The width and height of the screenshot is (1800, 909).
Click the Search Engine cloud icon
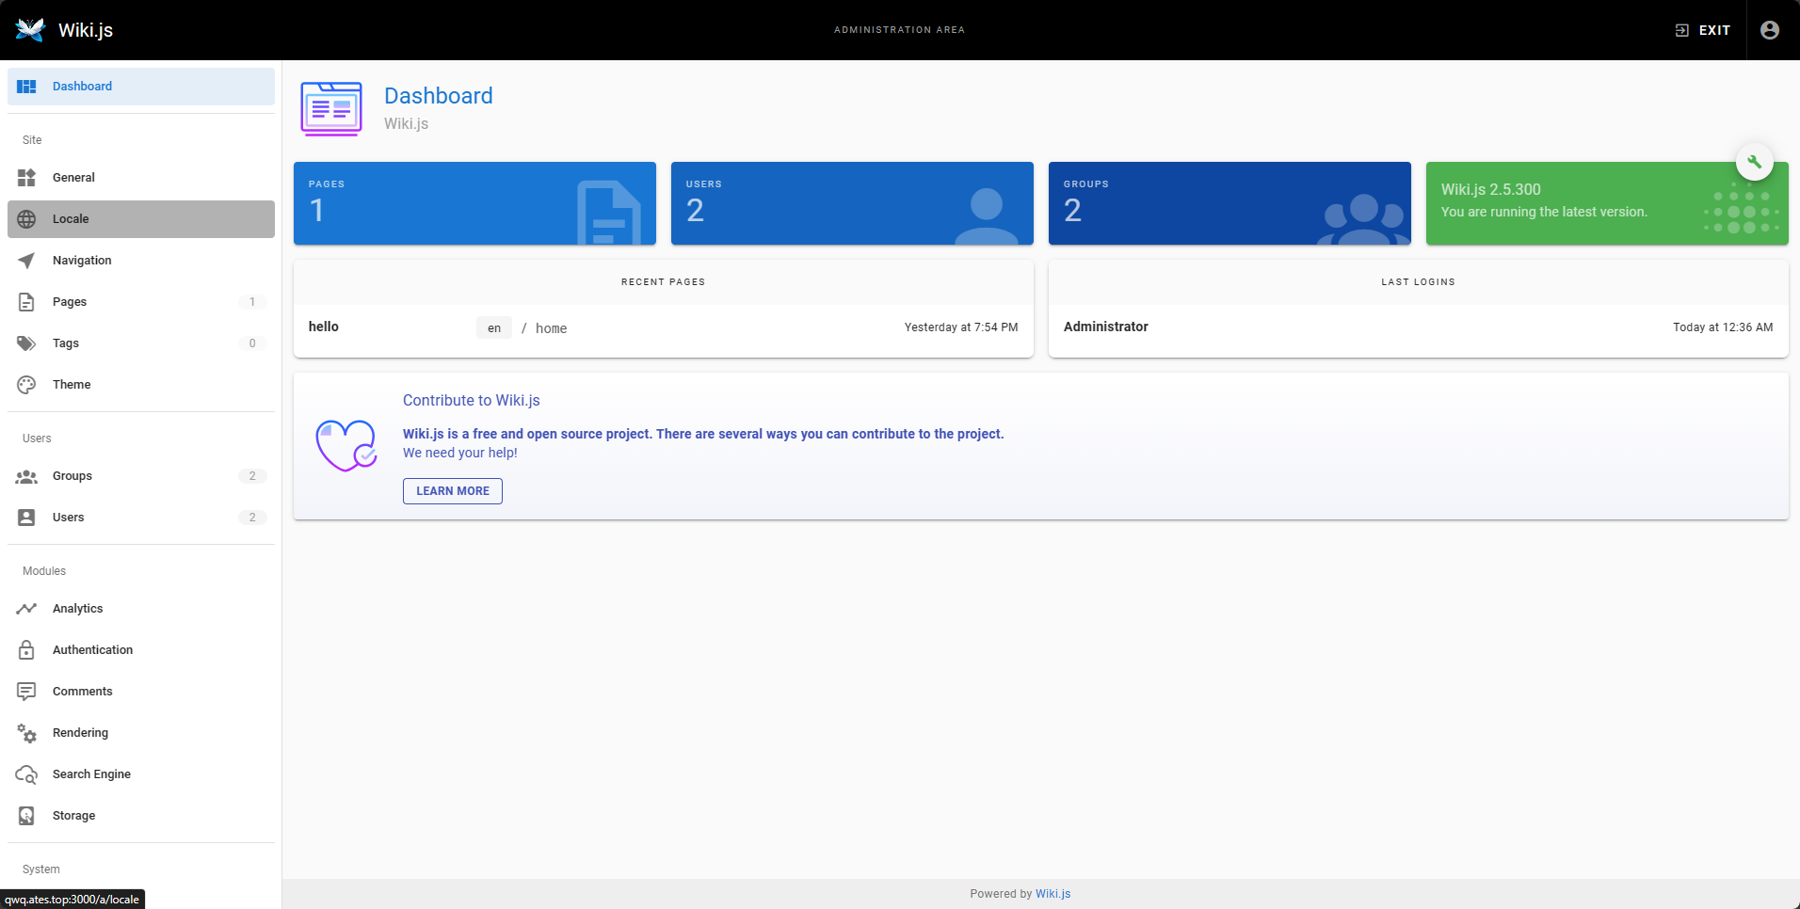26,774
